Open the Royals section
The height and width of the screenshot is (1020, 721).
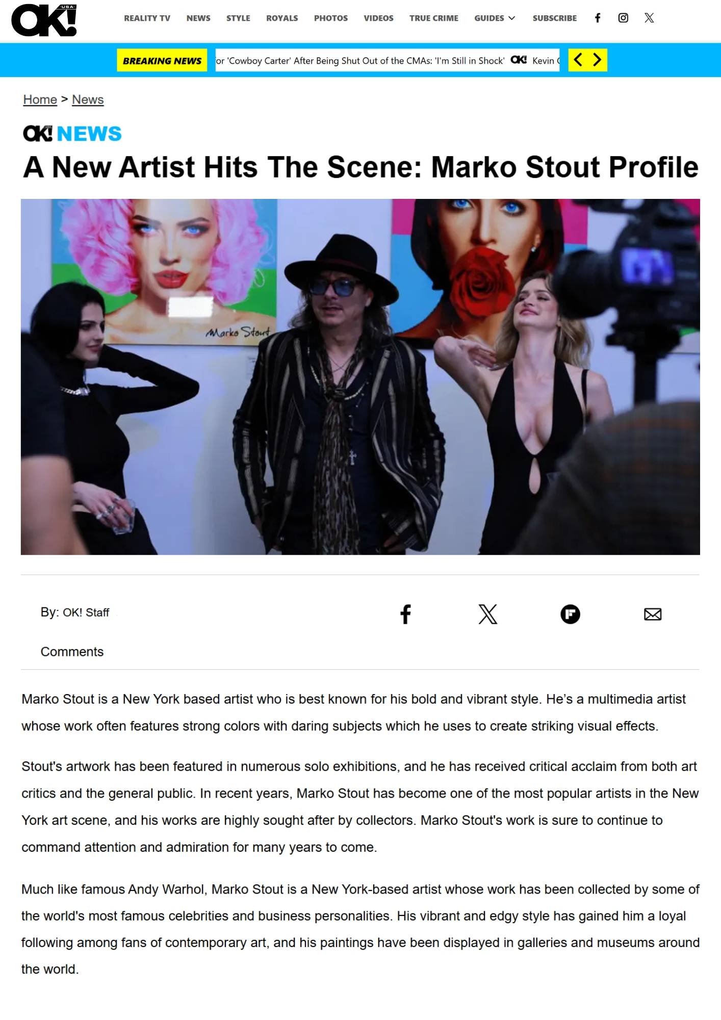tap(282, 18)
